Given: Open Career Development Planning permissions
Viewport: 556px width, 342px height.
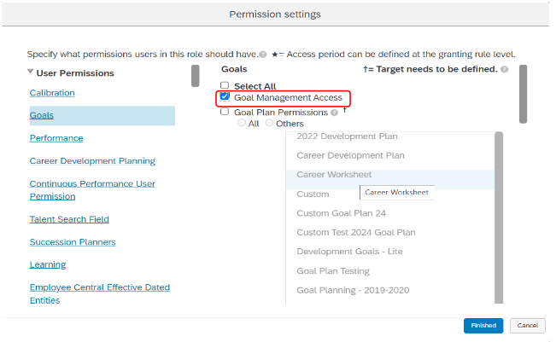Looking at the screenshot, I should pyautogui.click(x=92, y=160).
